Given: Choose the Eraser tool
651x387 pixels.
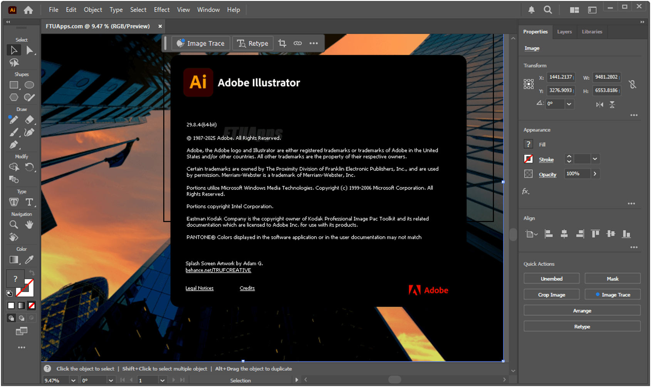Looking at the screenshot, I should pyautogui.click(x=30, y=120).
